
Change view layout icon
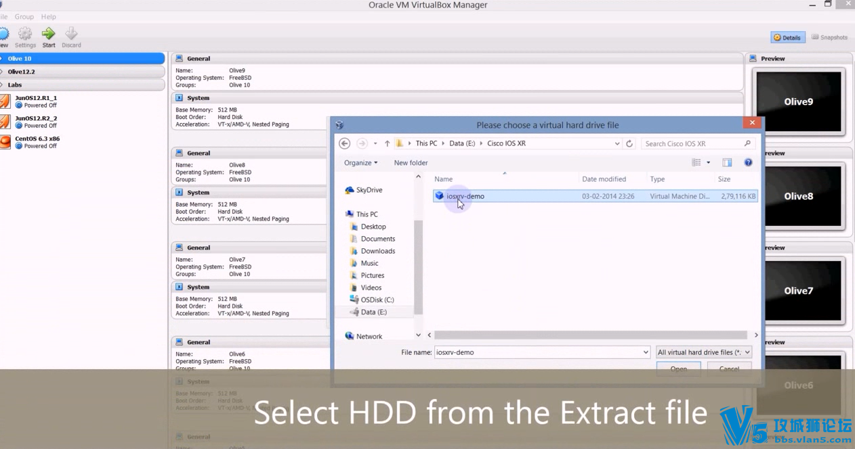coord(696,162)
